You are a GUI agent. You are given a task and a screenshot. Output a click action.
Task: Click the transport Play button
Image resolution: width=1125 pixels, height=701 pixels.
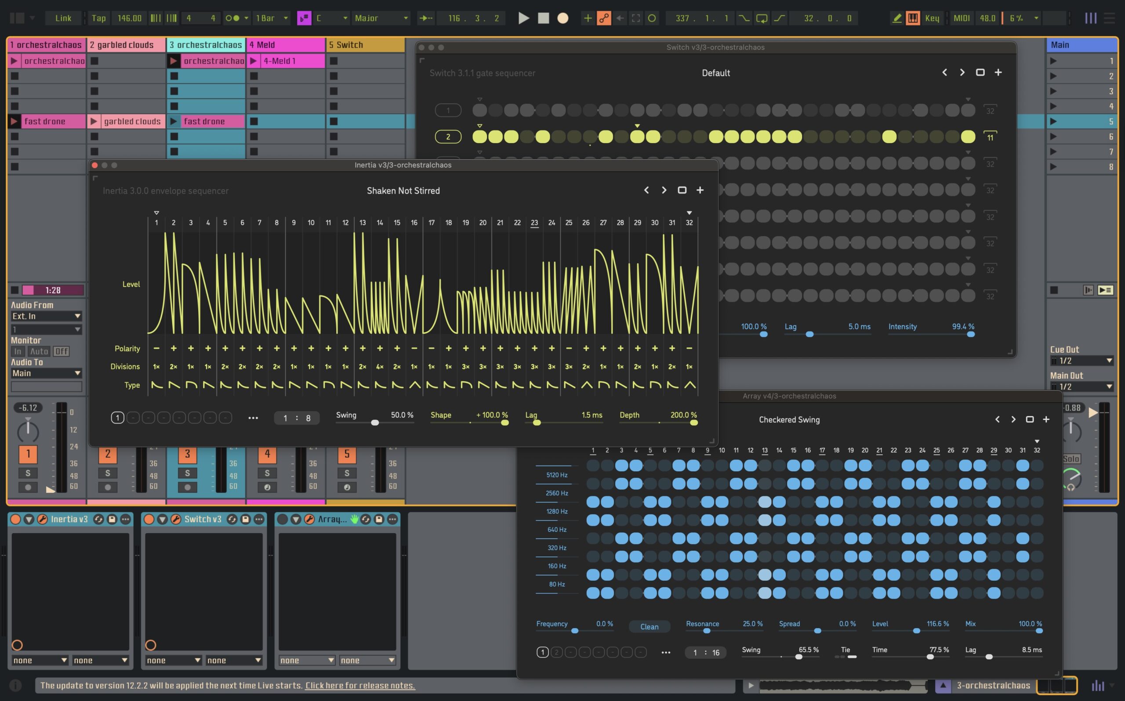click(x=523, y=18)
